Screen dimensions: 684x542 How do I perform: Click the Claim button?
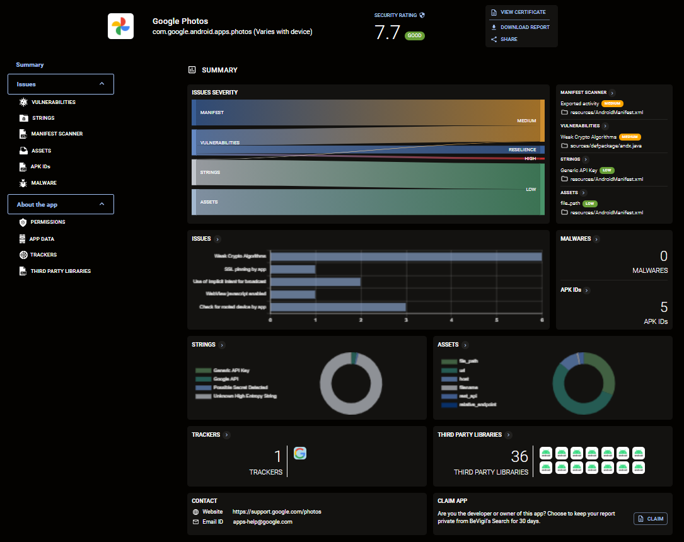pyautogui.click(x=651, y=519)
